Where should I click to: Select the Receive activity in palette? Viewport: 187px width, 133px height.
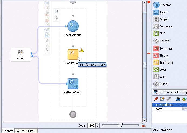click(x=162, y=5)
